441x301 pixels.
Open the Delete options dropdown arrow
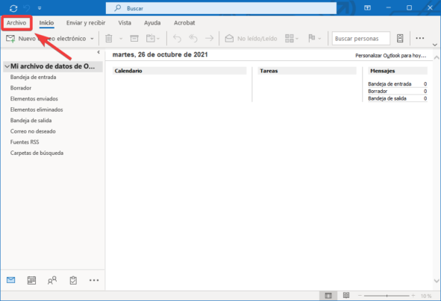[x=121, y=39]
